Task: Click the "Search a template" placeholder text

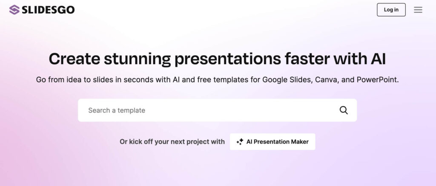Action: click(x=117, y=110)
